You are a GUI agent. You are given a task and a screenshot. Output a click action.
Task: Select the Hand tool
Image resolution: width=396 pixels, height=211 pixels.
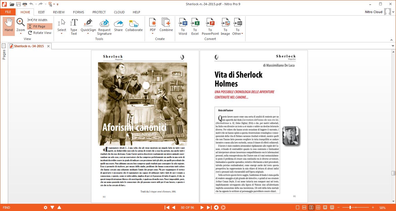coord(9,26)
